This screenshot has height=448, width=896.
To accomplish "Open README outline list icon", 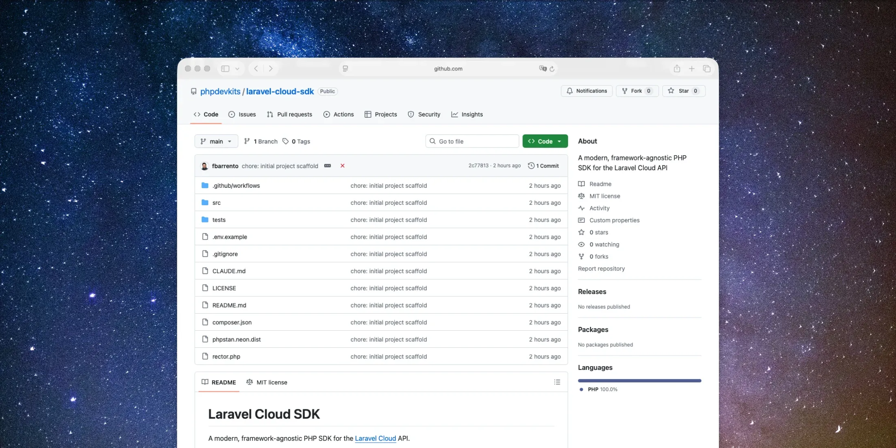I will pyautogui.click(x=557, y=382).
